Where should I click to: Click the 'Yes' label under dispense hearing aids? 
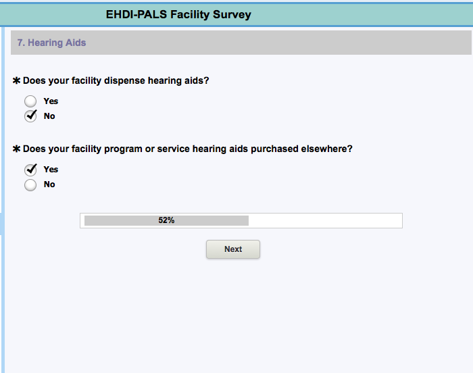[51, 101]
